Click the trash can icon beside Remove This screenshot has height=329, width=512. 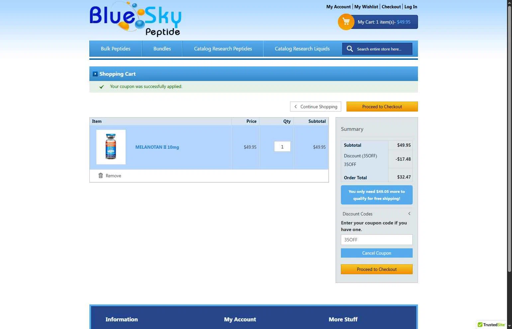(x=101, y=175)
